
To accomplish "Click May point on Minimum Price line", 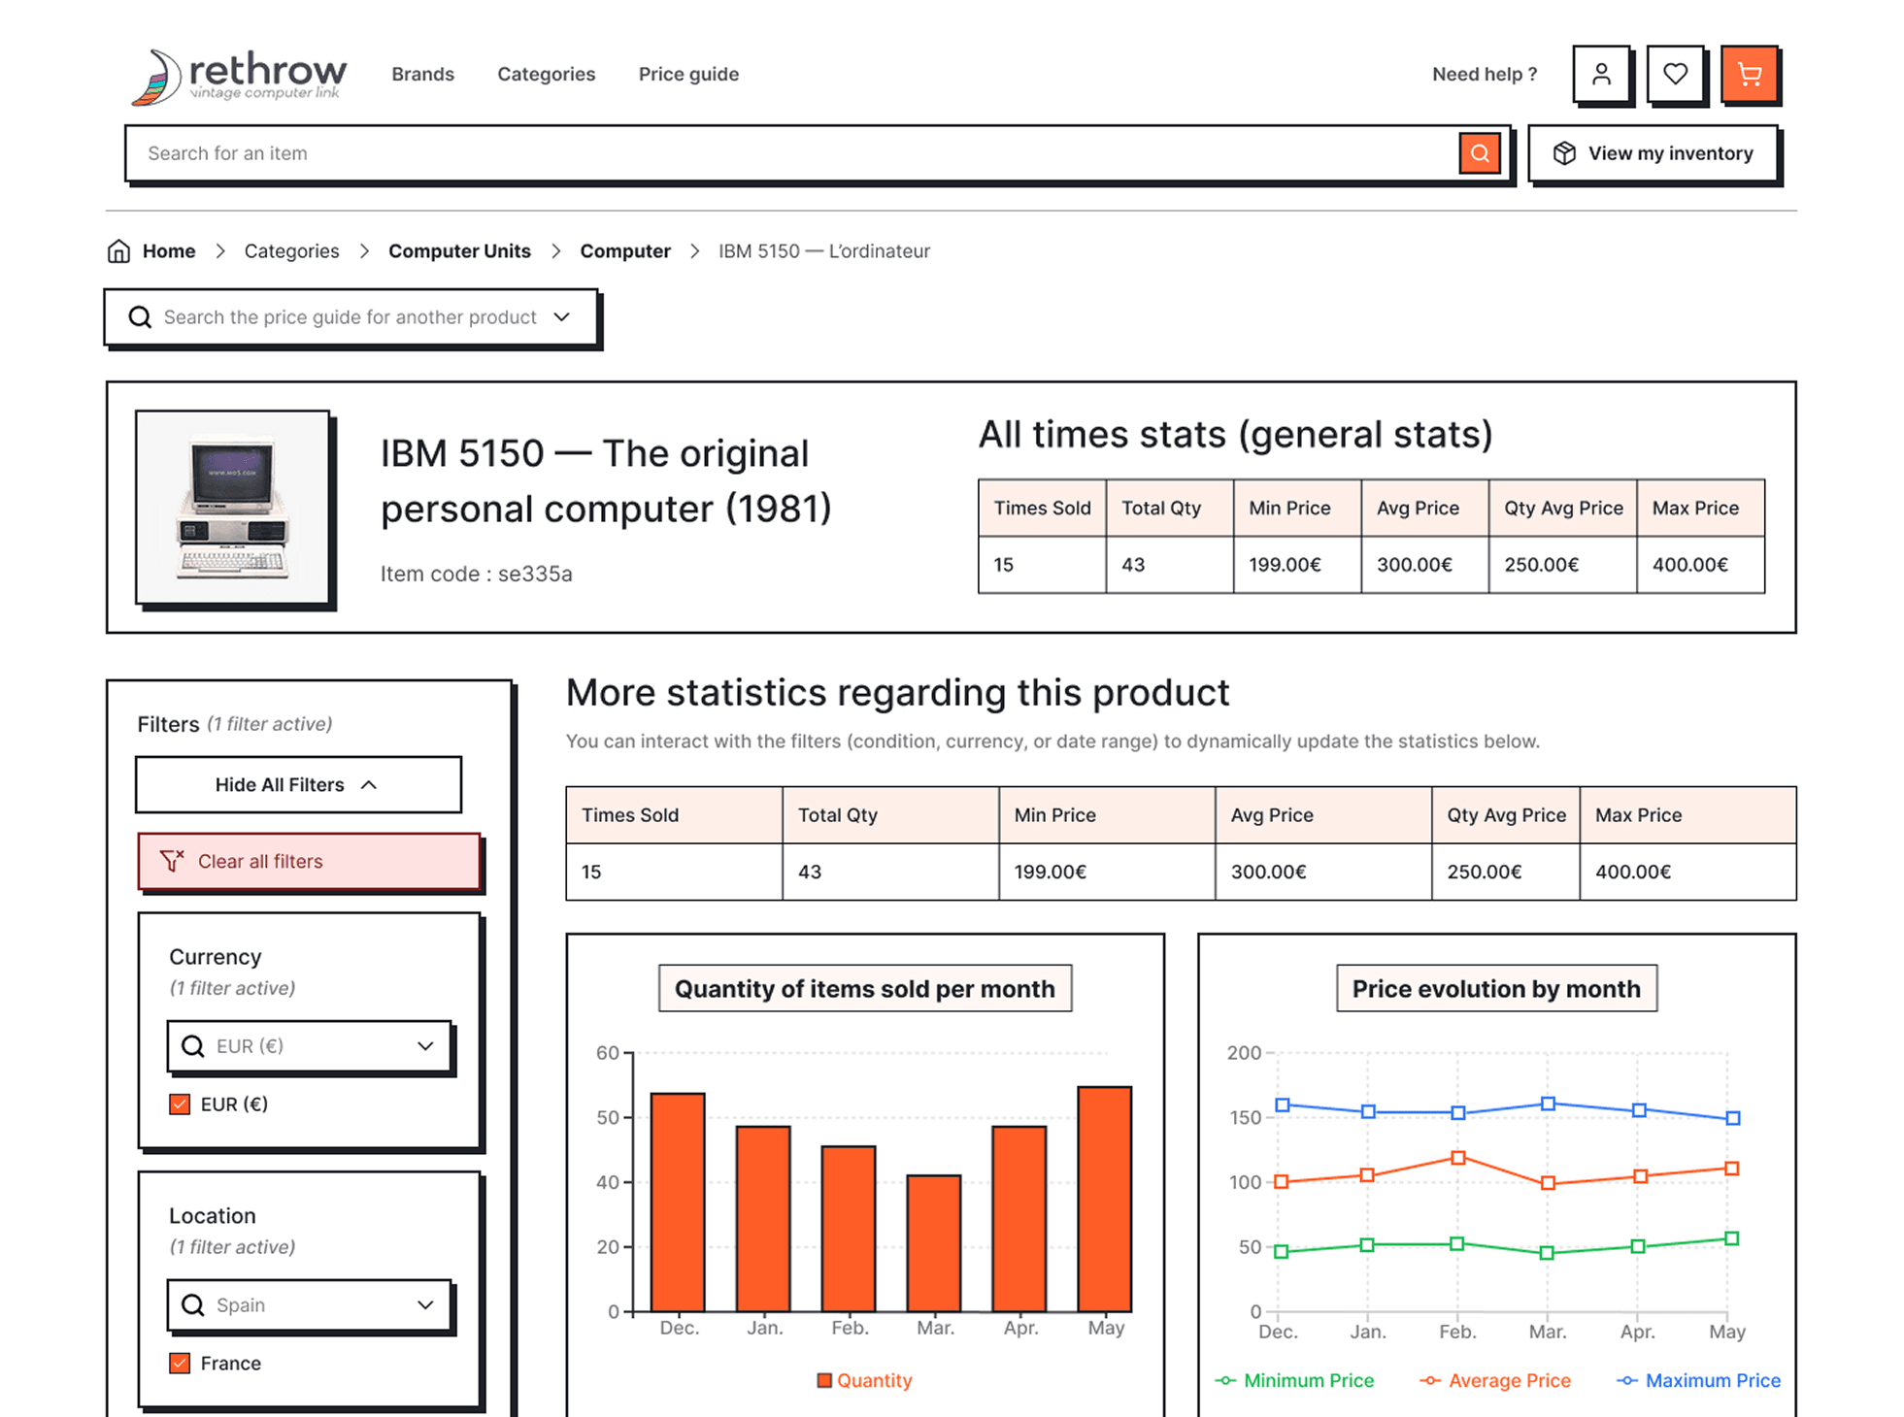I will click(1731, 1238).
